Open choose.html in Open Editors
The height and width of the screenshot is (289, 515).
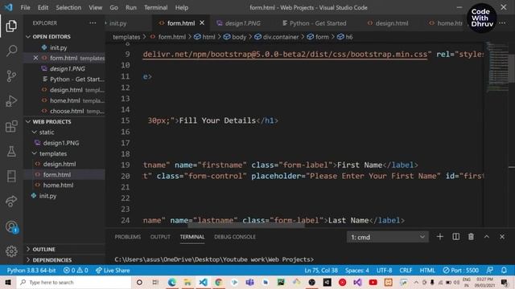pos(67,111)
